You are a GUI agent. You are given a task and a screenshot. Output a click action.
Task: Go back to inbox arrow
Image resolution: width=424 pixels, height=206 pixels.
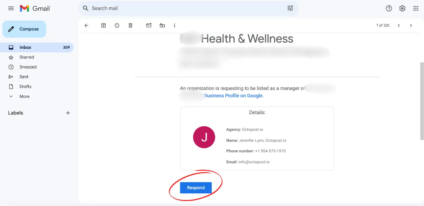[87, 25]
